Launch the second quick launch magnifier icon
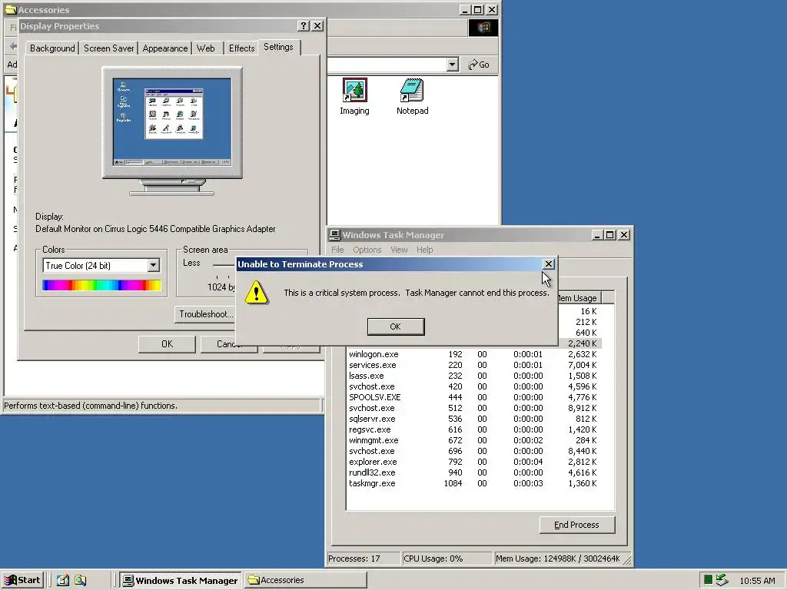 pyautogui.click(x=80, y=580)
